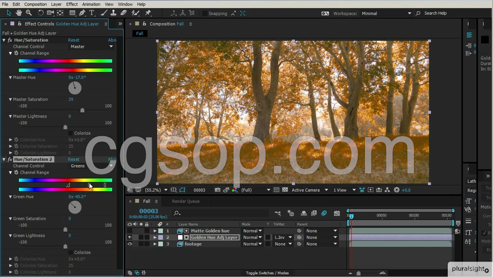
Task: Reset the Hue/Saturation 2 effect
Action: pos(74,160)
